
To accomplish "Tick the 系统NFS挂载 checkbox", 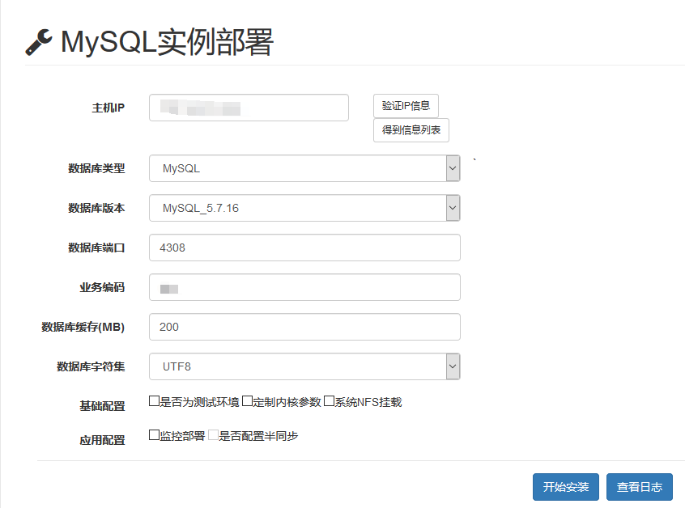I will click(329, 400).
